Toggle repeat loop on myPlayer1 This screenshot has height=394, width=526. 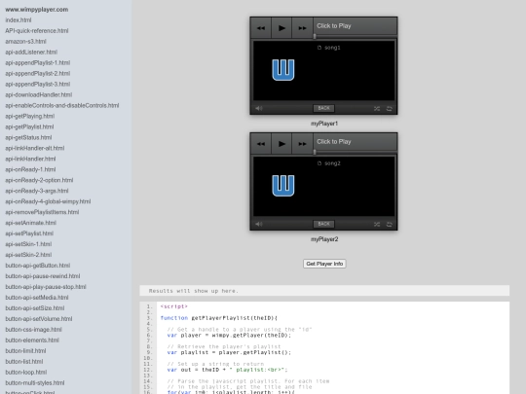tap(389, 109)
